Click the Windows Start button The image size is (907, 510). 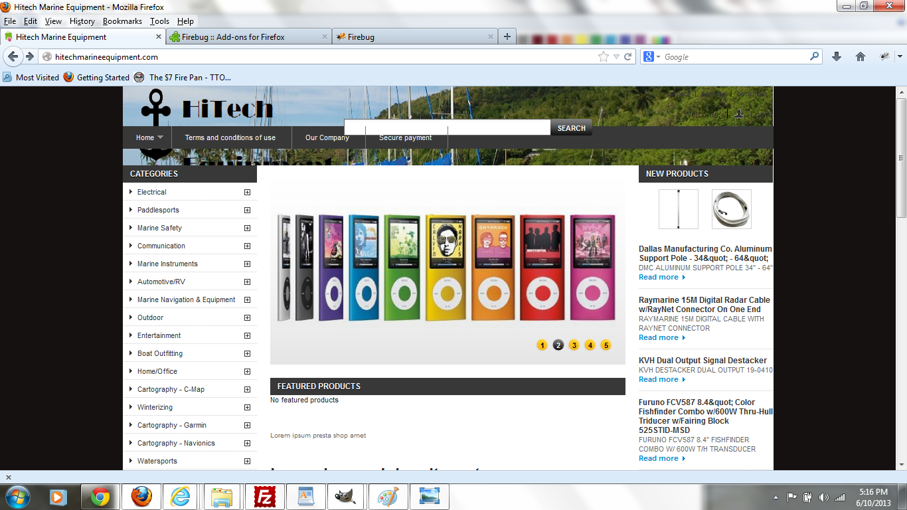point(17,496)
